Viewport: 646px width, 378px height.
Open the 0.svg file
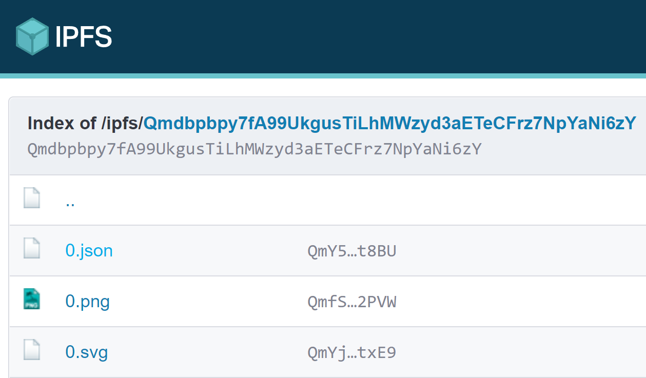[87, 352]
